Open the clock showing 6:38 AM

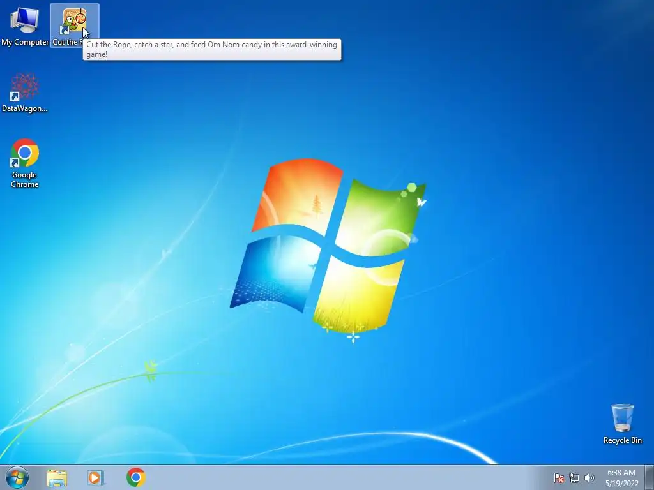(621, 478)
